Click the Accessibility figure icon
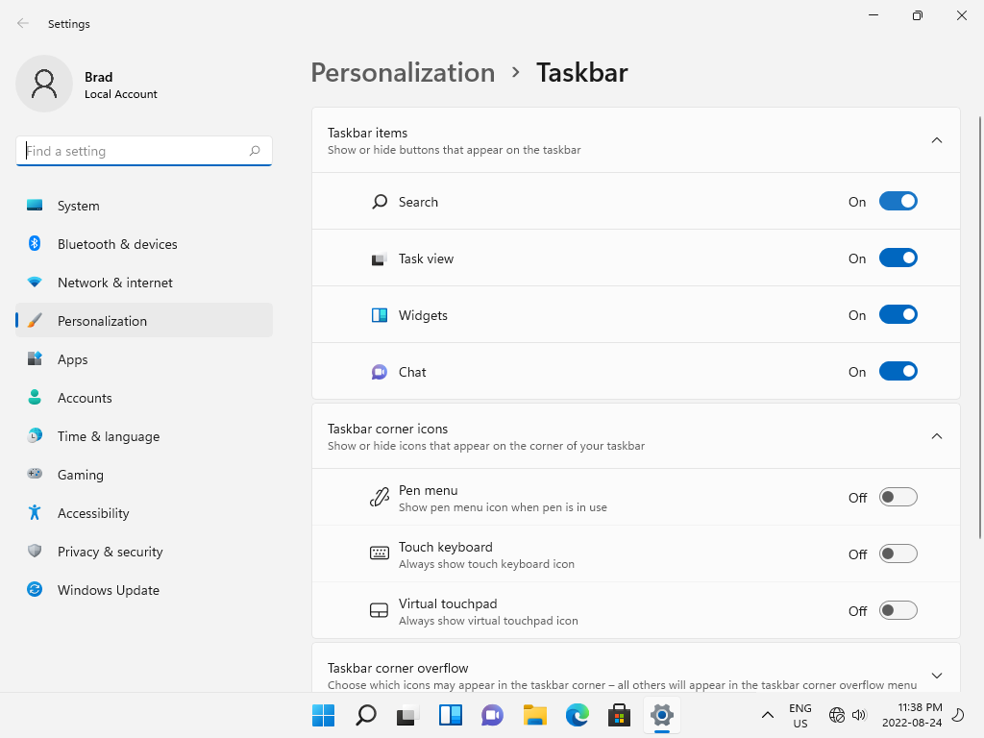The image size is (984, 738). click(35, 513)
